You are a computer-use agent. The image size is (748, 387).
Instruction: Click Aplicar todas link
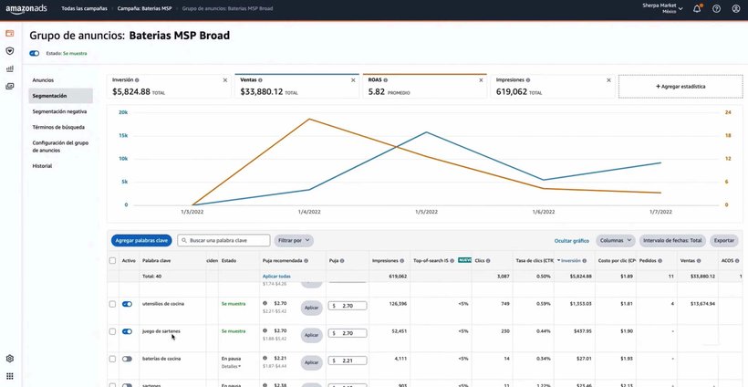(276, 277)
